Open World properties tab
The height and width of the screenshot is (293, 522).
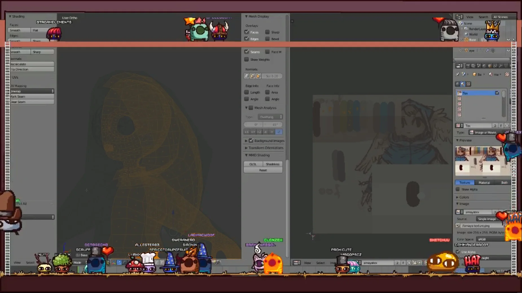(x=484, y=66)
